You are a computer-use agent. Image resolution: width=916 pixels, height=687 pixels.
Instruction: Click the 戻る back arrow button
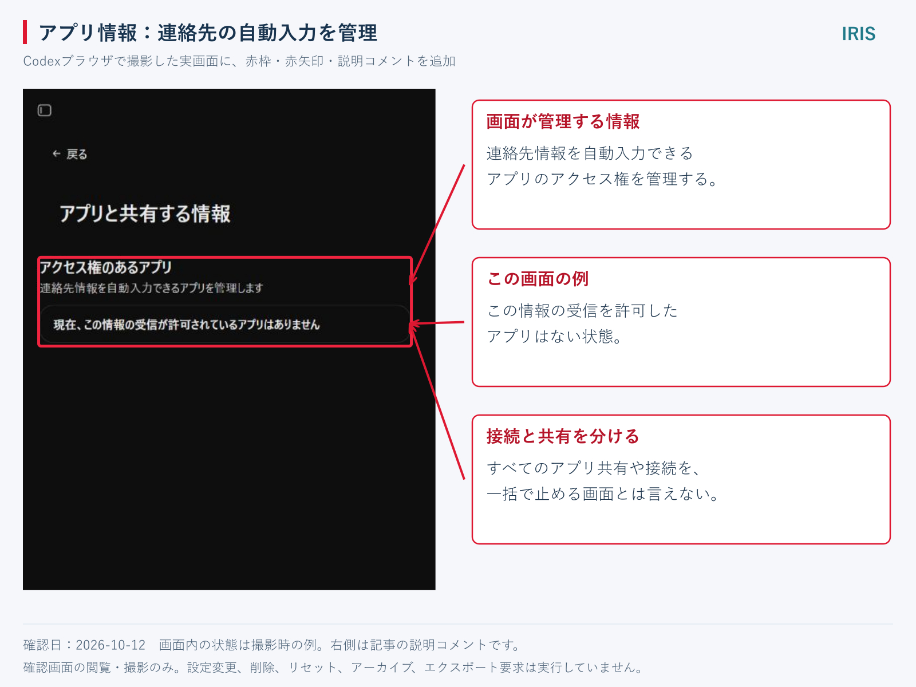(x=69, y=154)
